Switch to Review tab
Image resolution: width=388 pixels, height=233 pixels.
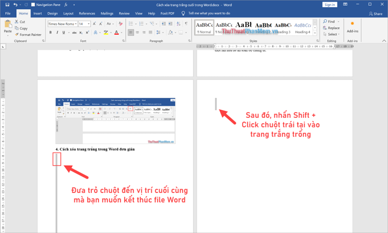point(124,13)
